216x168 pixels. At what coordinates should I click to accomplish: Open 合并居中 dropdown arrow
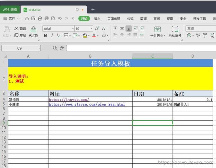[165, 36]
